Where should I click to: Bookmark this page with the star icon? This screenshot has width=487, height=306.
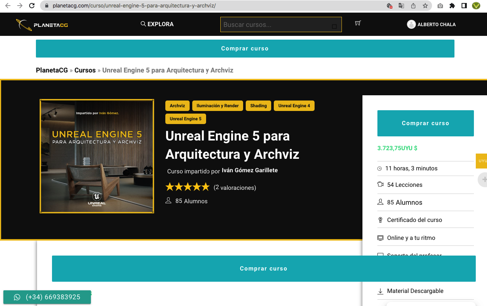(x=425, y=6)
